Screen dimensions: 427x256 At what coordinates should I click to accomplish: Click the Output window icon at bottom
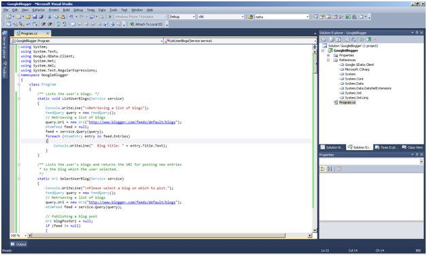tap(12, 244)
